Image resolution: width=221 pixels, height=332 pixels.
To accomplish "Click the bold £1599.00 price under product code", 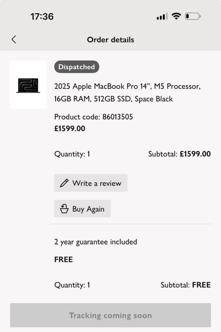I will click(70, 129).
